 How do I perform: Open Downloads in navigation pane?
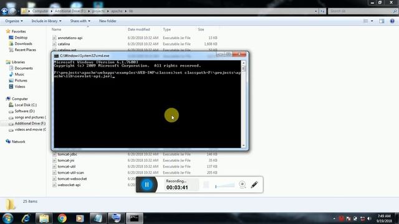pos(23,44)
